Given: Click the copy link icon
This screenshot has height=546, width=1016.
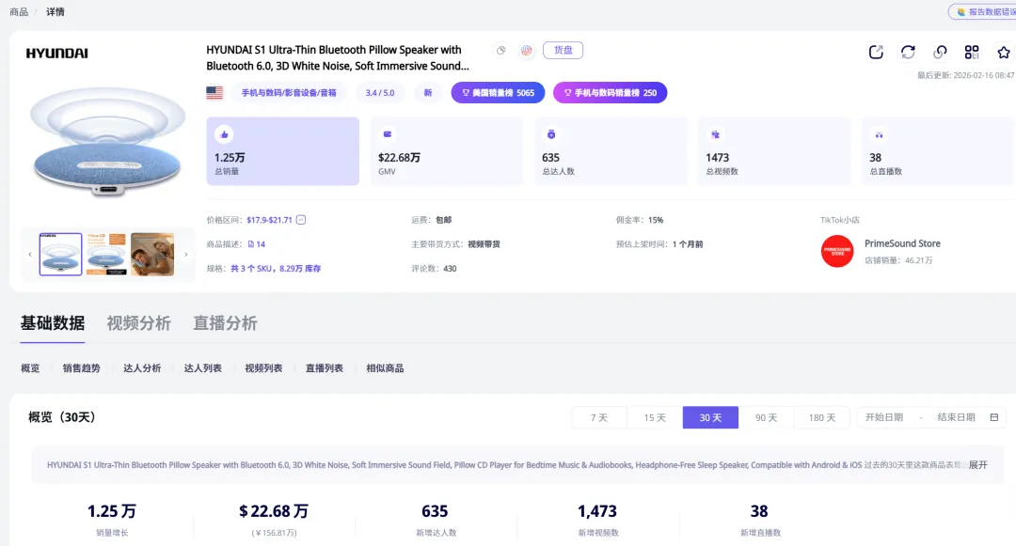Looking at the screenshot, I should 940,52.
